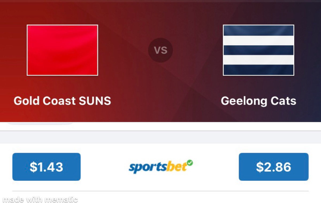Click the green verified checkmark on sportsbet
Image resolution: width=321 pixels, height=205 pixels.
[x=190, y=162]
